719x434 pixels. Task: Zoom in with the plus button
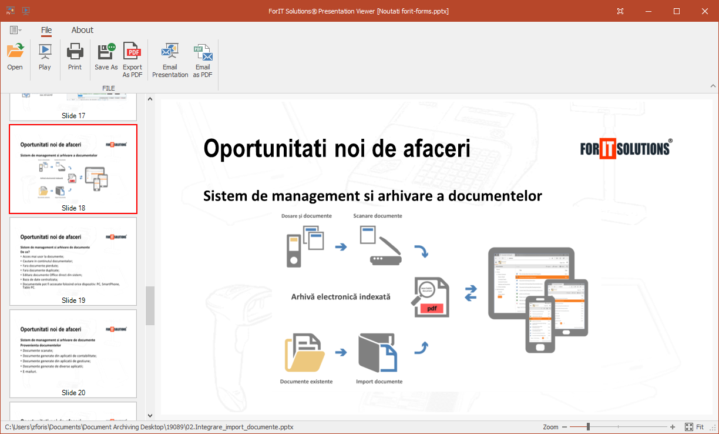[673, 427]
